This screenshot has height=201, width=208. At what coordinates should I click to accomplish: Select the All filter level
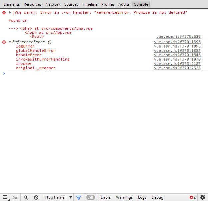tap(91, 197)
